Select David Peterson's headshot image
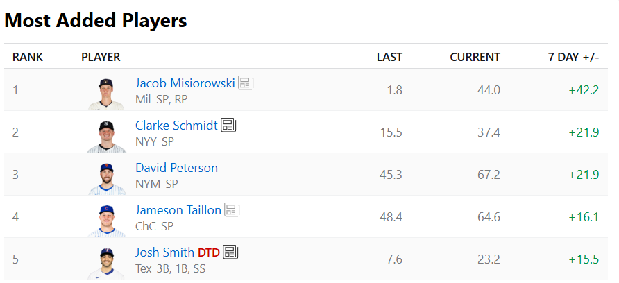This screenshot has height=283, width=619. tap(106, 178)
